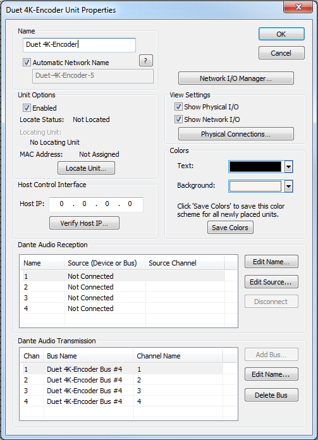Select transmission row for channel 2
This screenshot has height=440, width=318.
tap(122, 380)
